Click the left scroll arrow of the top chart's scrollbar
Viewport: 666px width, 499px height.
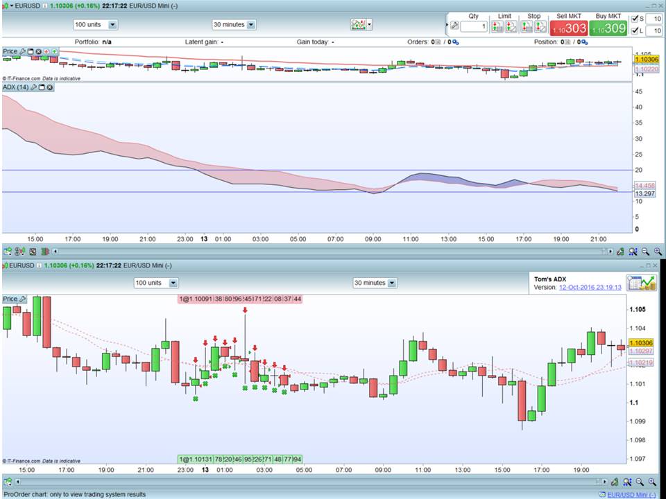[55, 252]
